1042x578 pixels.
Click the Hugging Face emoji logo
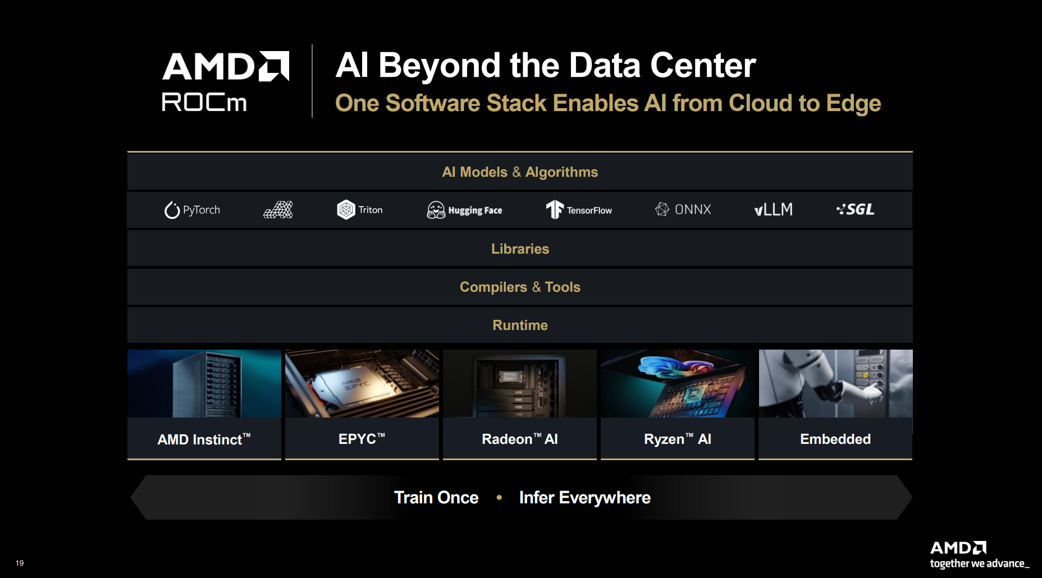436,210
